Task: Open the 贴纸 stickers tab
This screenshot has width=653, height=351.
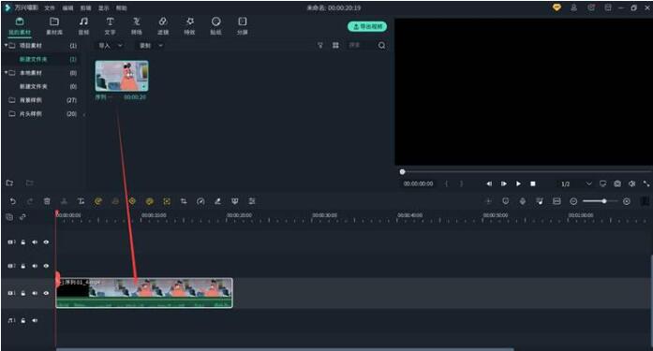Action: [215, 26]
